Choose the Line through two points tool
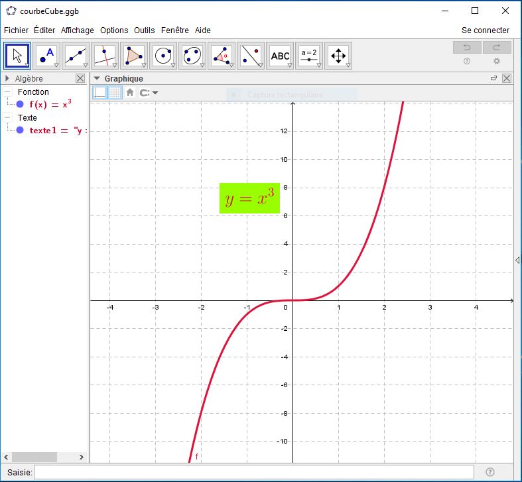522x482 pixels. pyautogui.click(x=76, y=56)
